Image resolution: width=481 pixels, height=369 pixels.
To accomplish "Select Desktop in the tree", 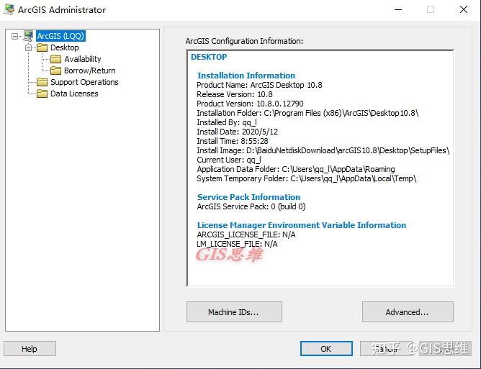I will [64, 47].
